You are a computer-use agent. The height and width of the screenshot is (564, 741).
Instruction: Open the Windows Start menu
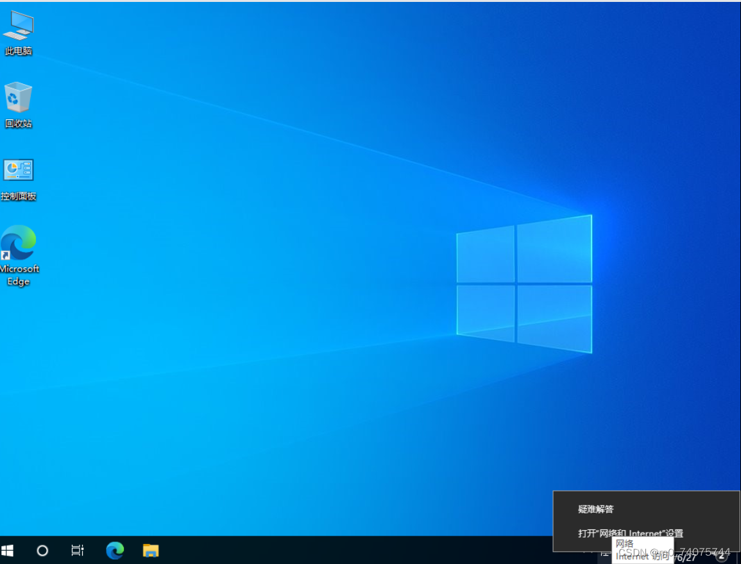click(x=7, y=551)
